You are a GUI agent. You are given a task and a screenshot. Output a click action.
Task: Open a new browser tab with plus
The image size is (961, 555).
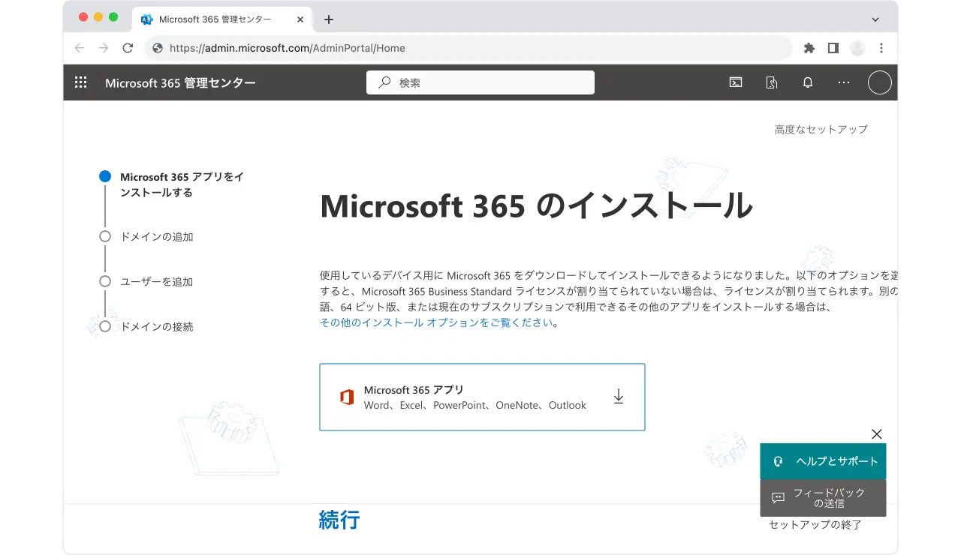tap(329, 19)
